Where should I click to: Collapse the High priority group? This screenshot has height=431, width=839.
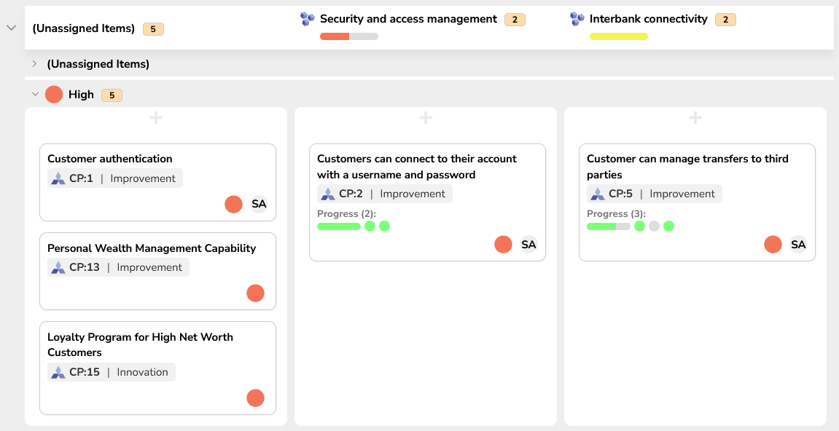(34, 95)
